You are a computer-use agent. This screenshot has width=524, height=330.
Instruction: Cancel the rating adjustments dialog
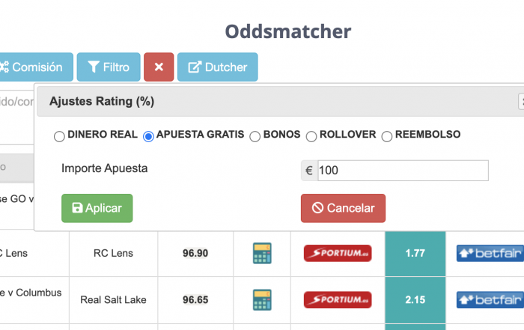click(343, 208)
